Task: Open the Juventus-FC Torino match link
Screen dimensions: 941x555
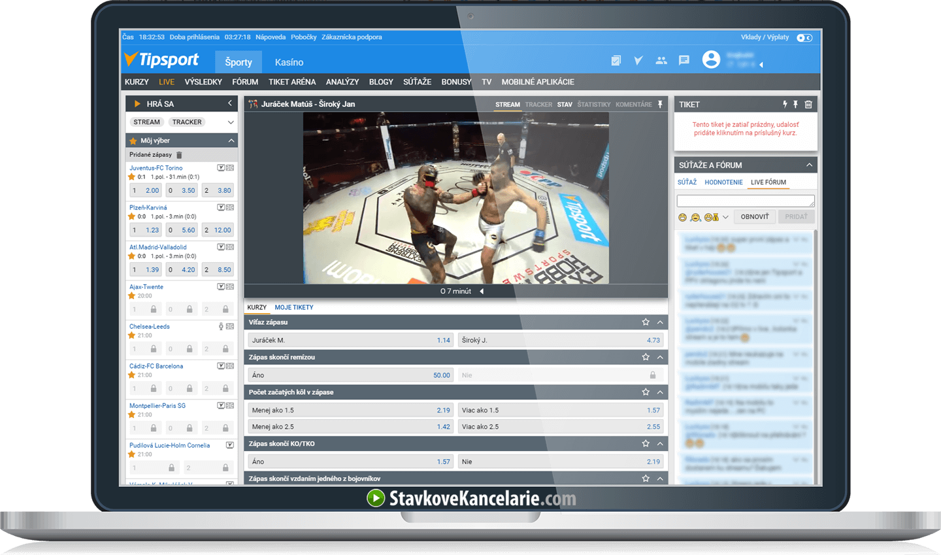Action: 156,168
